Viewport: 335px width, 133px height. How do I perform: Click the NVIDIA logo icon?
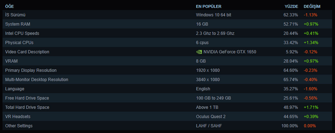pos(199,52)
